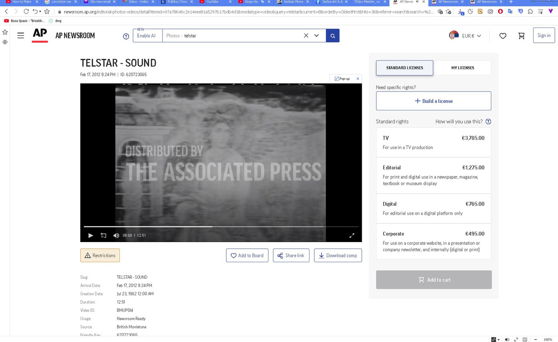Switch to the Politika | Foru browser tab

tap(177, 2)
